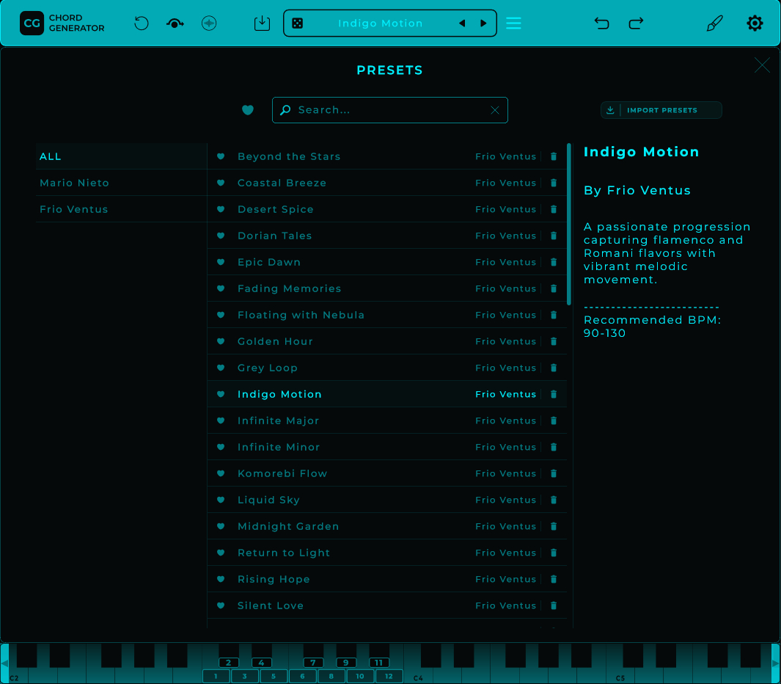Delete the Midnight Garden preset
Screen dimensions: 781x684
pyautogui.click(x=554, y=526)
